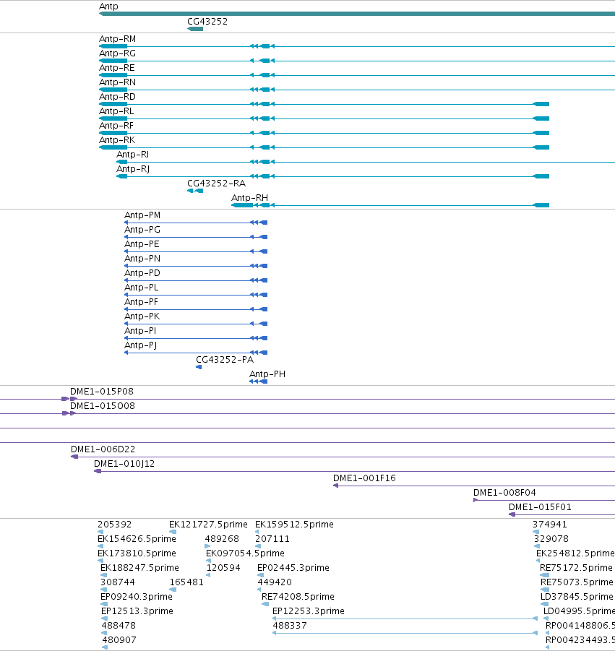The image size is (615, 651).
Task: Select the Antp-PD protein label
Action: click(142, 273)
